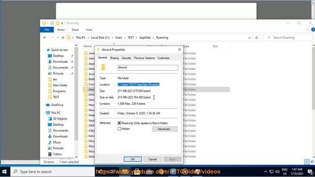Screen dimensions: 315x177
Task: Show hidden system tray icons
Action: tap(265, 172)
